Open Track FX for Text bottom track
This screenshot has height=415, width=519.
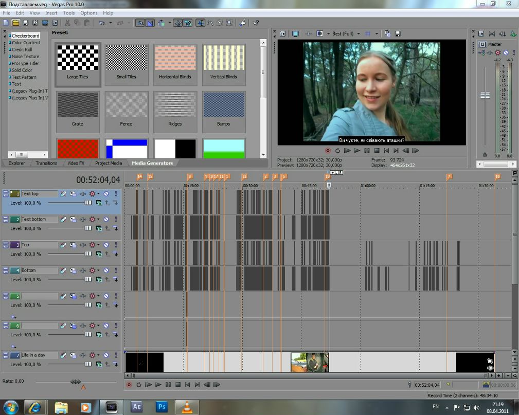(83, 220)
